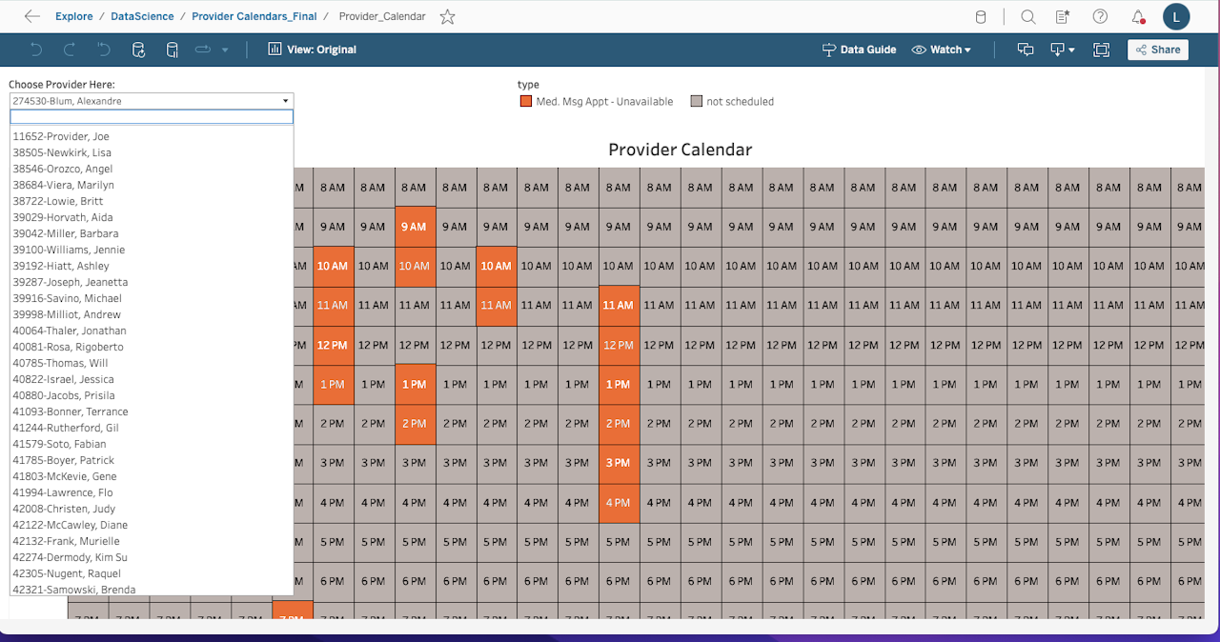Select 39029-Horvath, Aida from provider list

point(63,217)
